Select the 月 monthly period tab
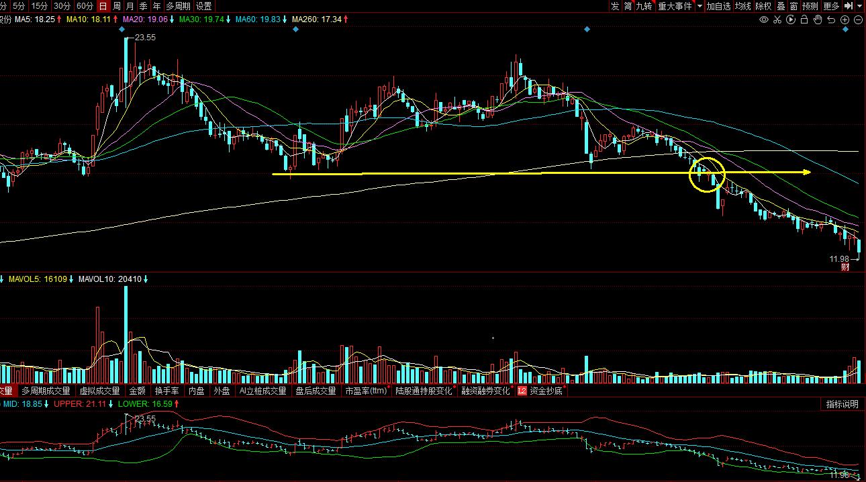866x482 pixels. [130, 6]
